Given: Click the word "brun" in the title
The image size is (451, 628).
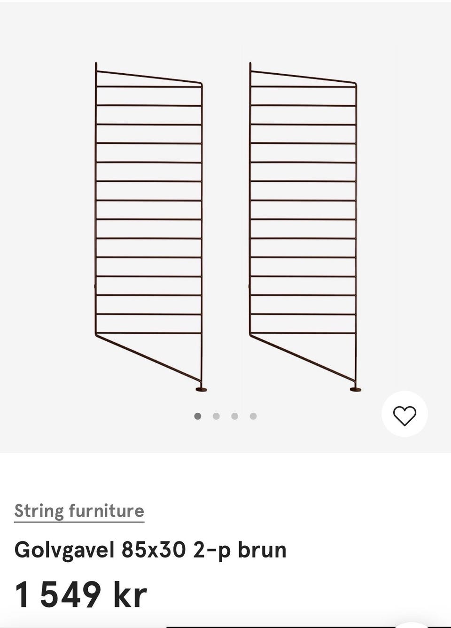Looking at the screenshot, I should (x=262, y=549).
